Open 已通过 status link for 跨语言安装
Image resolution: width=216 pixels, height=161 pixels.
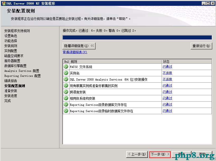tap(167, 92)
